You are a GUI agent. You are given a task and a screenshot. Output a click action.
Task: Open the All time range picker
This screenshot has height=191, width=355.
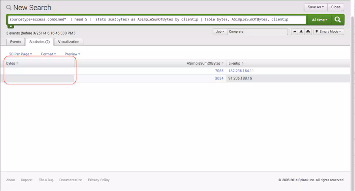click(x=319, y=19)
